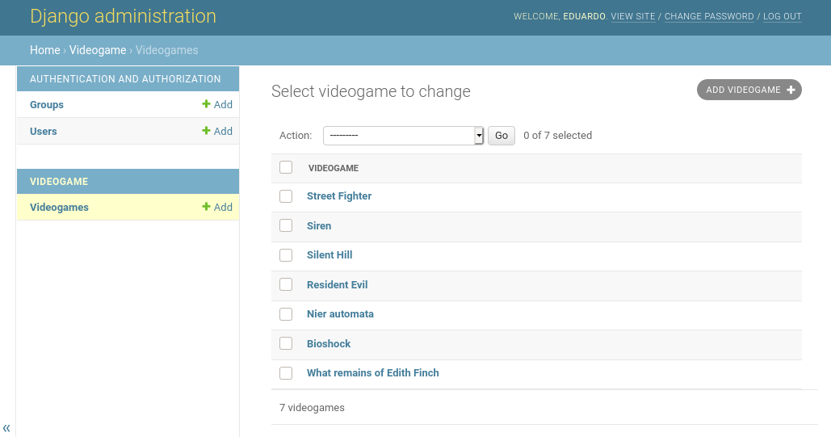Viewport: 831px width, 437px height.
Task: Open Videogames in the sidebar
Action: (59, 208)
